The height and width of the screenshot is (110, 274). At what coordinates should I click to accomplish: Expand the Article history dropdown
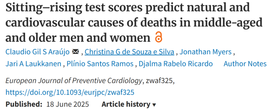(129, 104)
